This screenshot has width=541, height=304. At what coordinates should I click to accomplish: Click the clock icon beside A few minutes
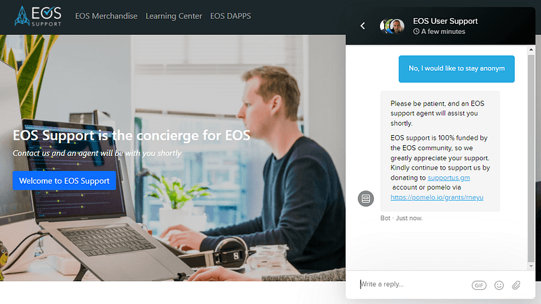[417, 31]
